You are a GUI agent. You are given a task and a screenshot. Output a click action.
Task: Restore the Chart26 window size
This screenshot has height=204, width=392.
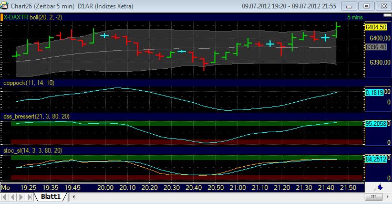(366, 6)
